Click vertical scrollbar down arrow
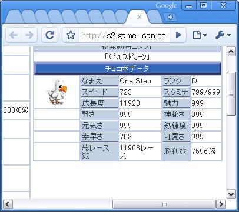This screenshot has width=239, height=212. click(231, 194)
